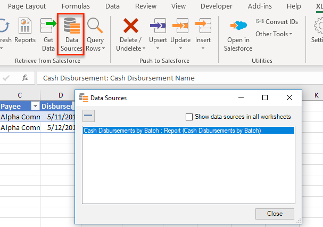Click the Get Data ribbon icon
This screenshot has height=227, width=323.
click(48, 26)
